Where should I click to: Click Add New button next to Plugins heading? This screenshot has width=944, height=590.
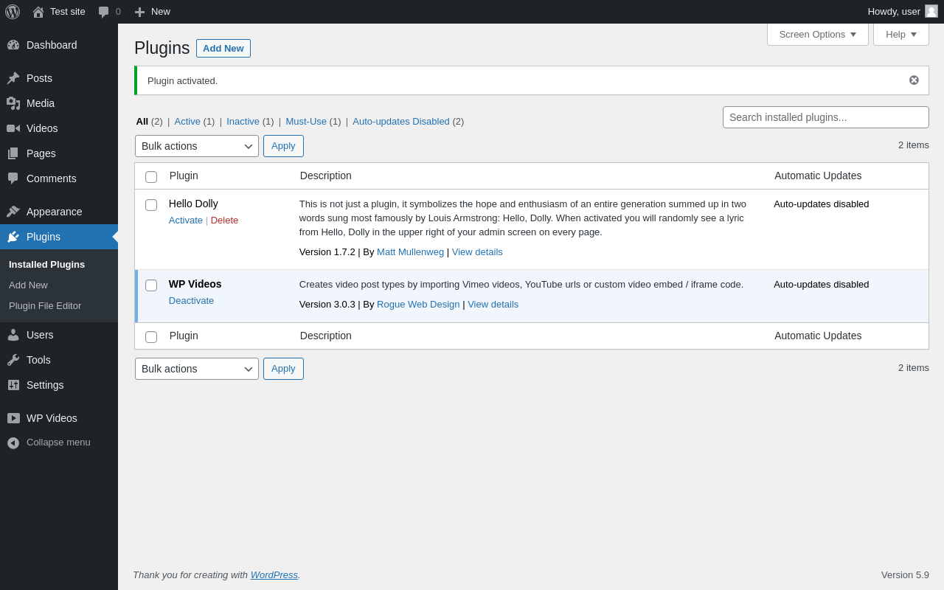(223, 49)
